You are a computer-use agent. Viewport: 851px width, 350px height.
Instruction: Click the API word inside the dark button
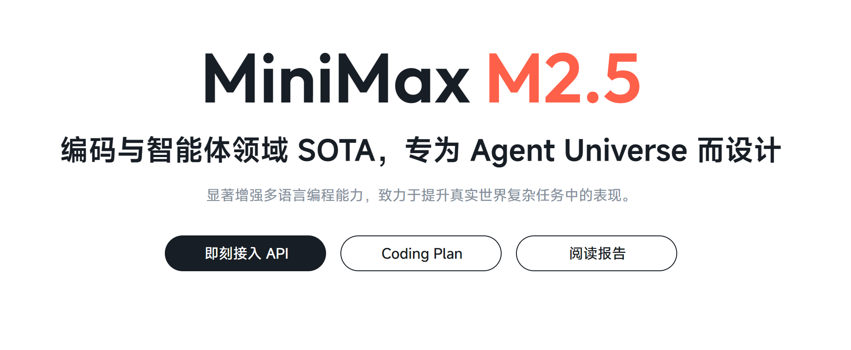277,254
